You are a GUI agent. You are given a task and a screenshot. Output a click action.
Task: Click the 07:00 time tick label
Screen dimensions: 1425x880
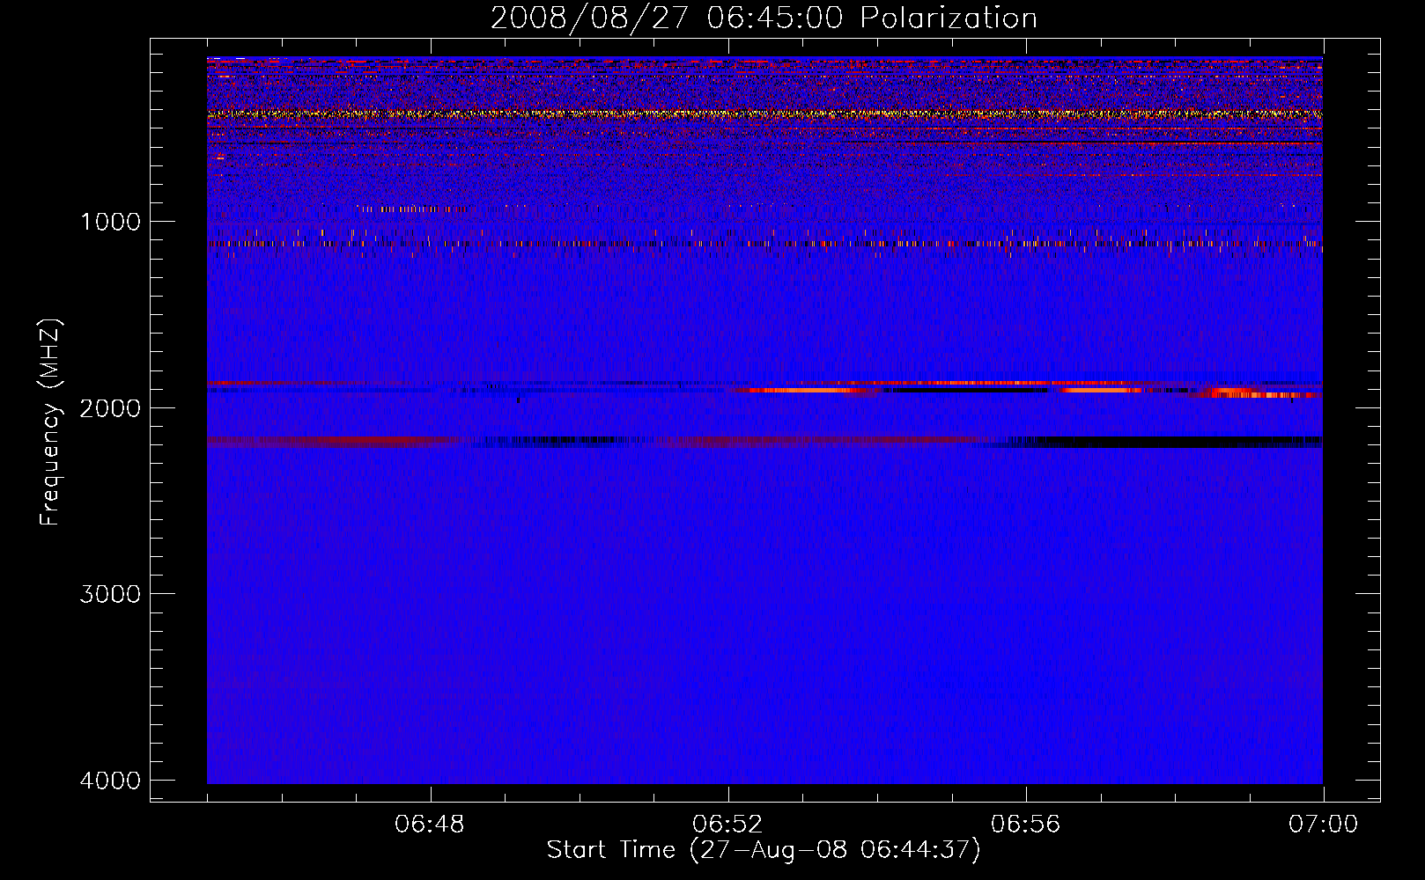1323,825
